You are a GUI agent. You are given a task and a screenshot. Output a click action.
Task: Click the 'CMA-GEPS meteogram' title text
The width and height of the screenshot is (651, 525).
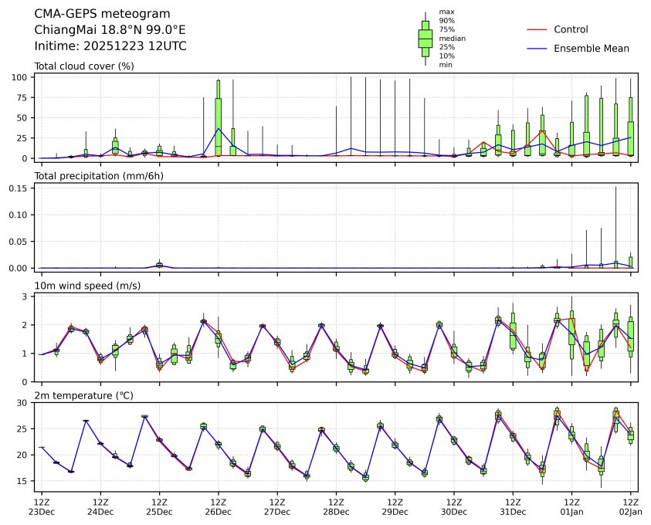point(102,14)
